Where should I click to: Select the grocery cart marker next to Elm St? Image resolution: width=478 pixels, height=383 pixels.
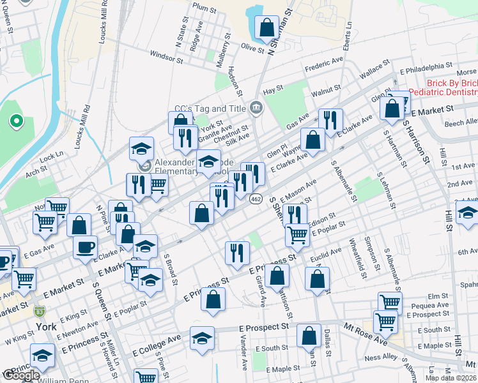390,301
